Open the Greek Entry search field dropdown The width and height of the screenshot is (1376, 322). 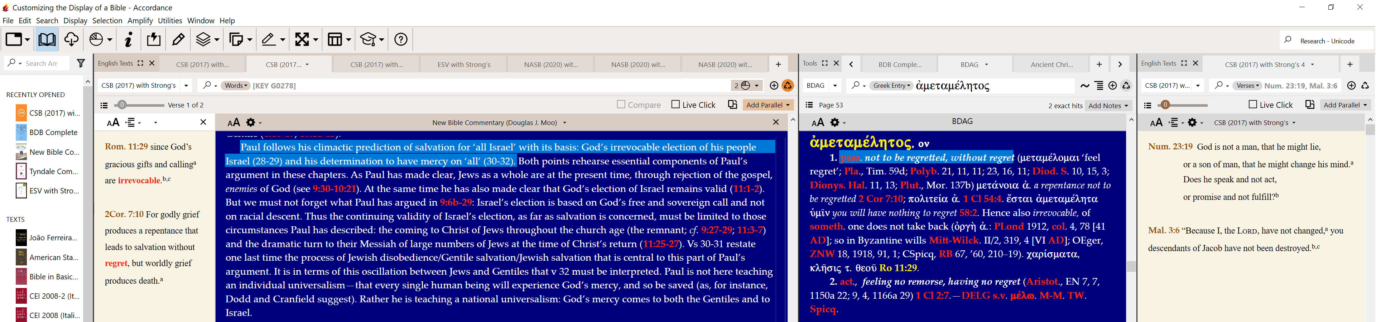point(891,86)
